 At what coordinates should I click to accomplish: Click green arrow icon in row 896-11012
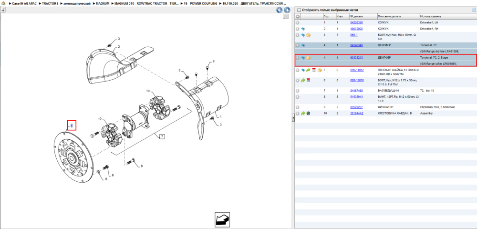[x=308, y=70]
